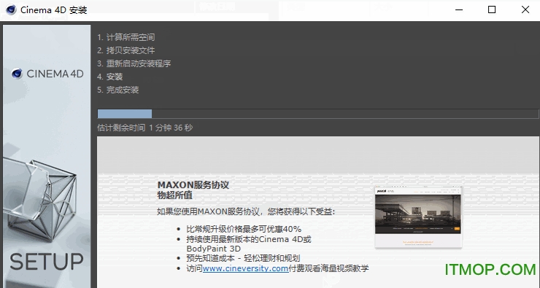Image resolution: width=540 pixels, height=288 pixels.
Task: Select step "3. 重新启动安装程序"
Action: pyautogui.click(x=134, y=63)
